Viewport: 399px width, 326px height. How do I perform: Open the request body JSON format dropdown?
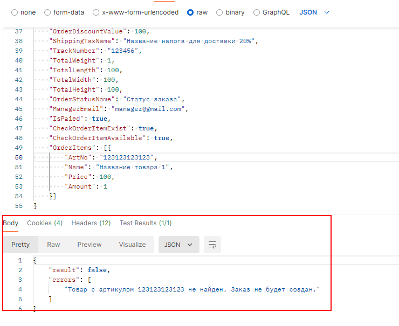314,12
